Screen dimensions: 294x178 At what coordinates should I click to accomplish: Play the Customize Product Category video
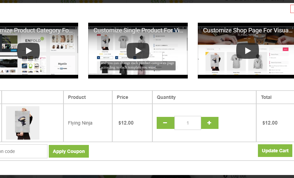(28, 51)
